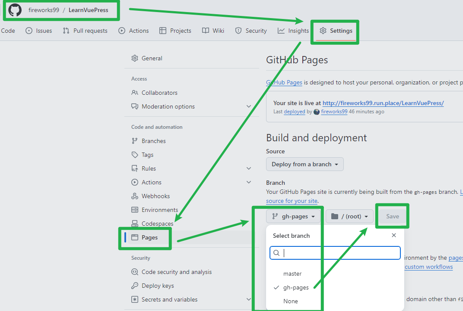This screenshot has width=463, height=311.
Task: Click the Branches icon in sidebar
Action: click(135, 141)
